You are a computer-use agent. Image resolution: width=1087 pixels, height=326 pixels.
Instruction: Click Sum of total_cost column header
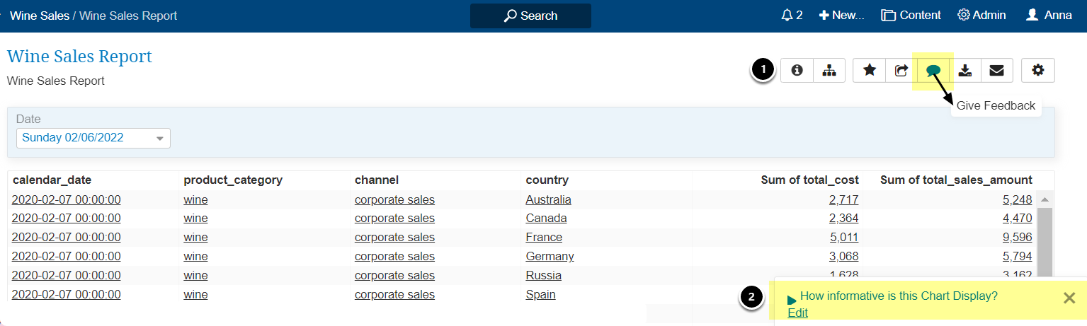point(810,180)
